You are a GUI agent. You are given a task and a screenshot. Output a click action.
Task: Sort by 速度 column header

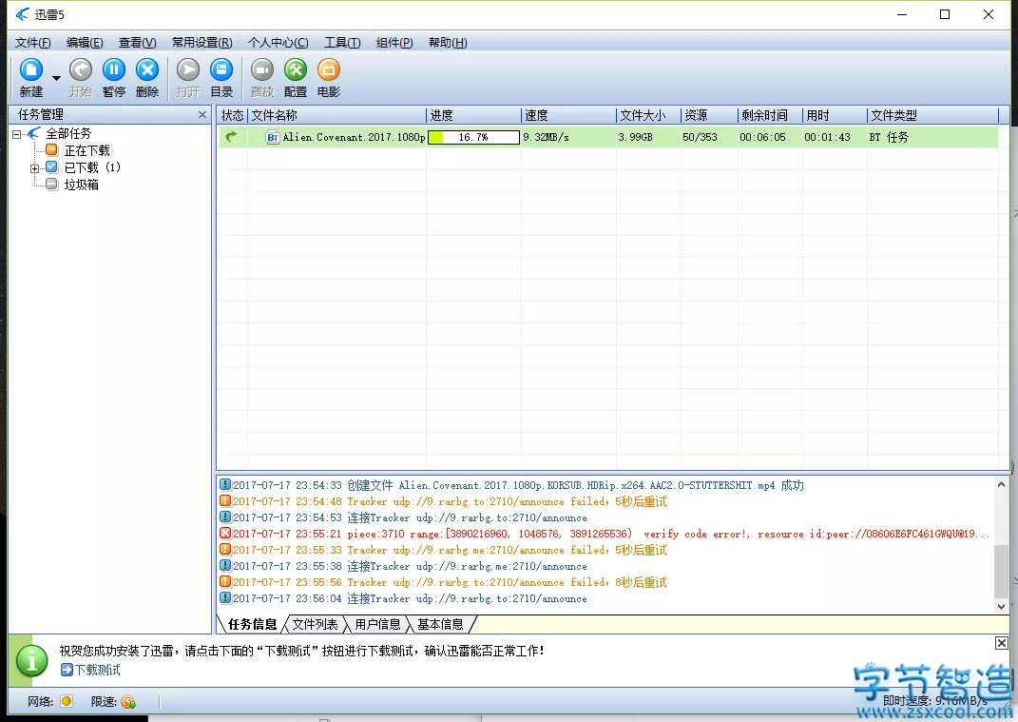point(568,116)
